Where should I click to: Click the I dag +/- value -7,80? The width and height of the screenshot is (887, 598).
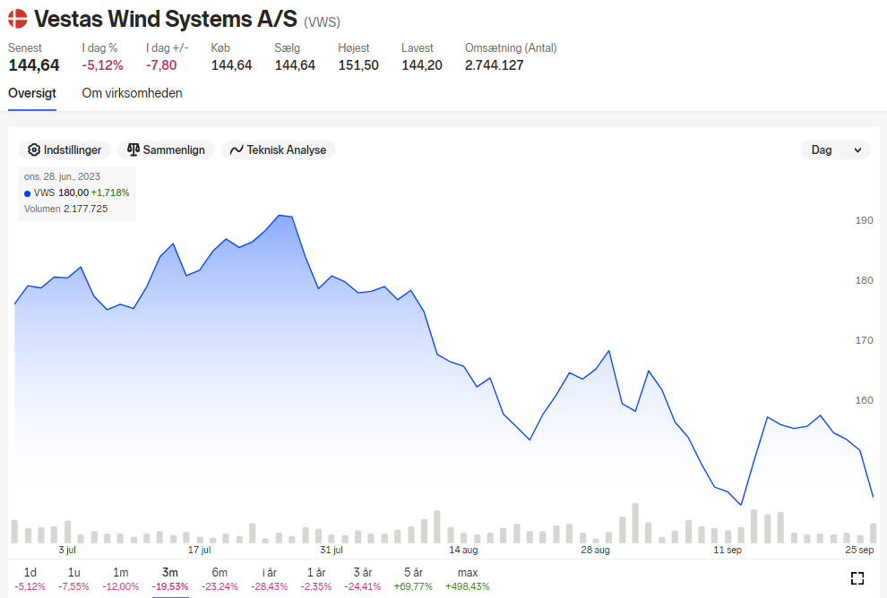[161, 65]
